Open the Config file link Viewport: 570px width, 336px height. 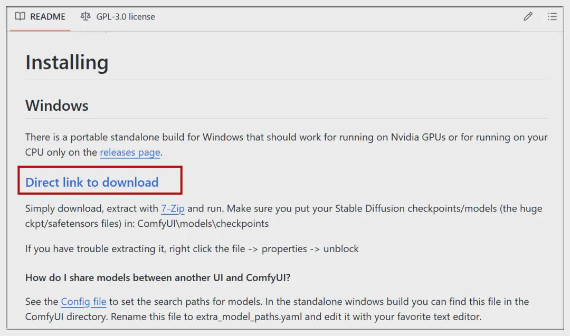[x=83, y=302]
